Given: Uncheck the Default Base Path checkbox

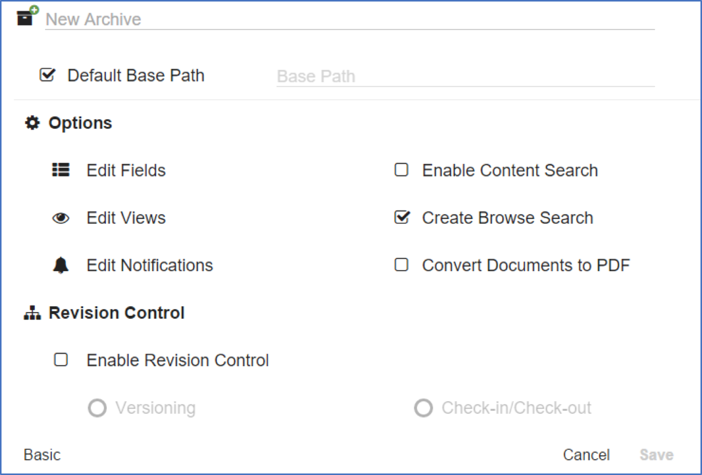Looking at the screenshot, I should coord(48,75).
